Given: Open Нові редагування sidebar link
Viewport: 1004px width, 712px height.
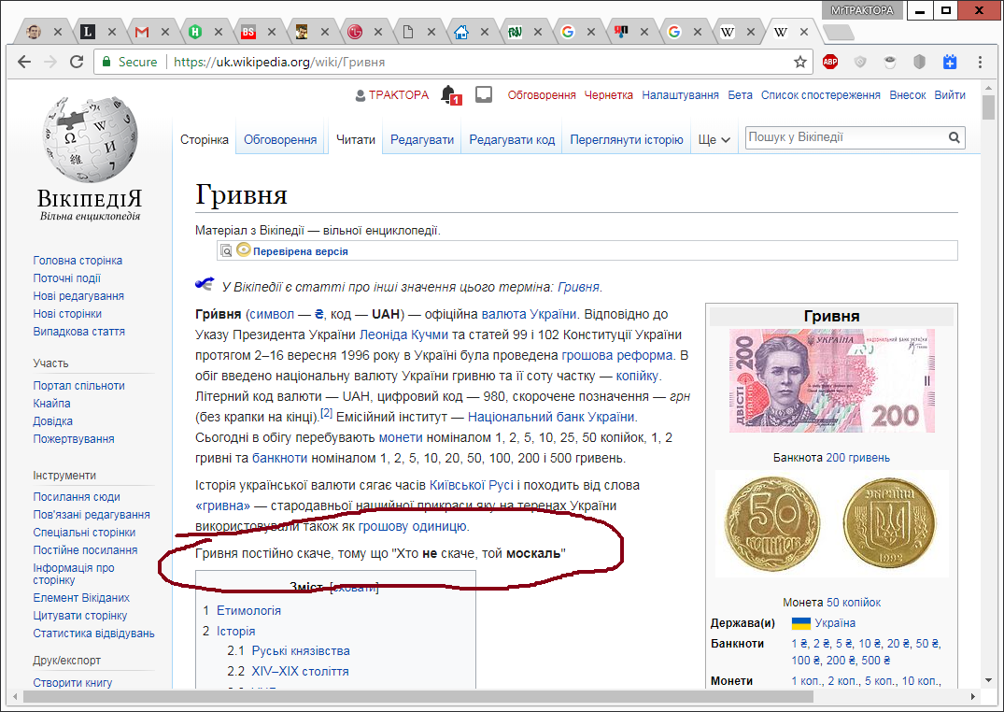Looking at the screenshot, I should [78, 295].
